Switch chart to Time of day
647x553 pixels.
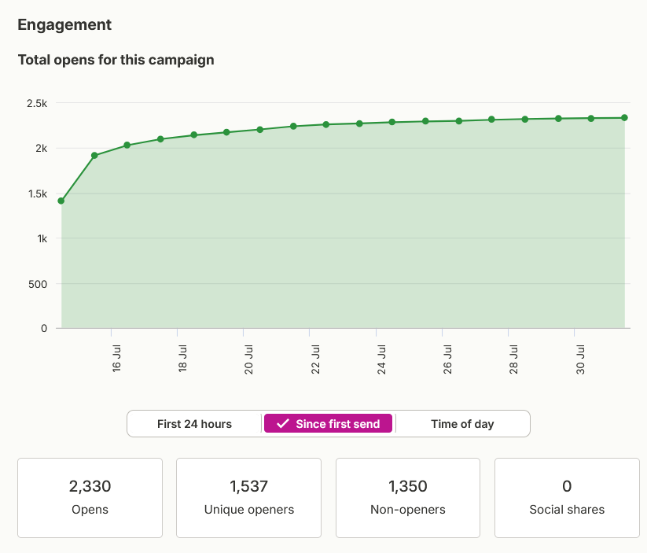tap(462, 424)
